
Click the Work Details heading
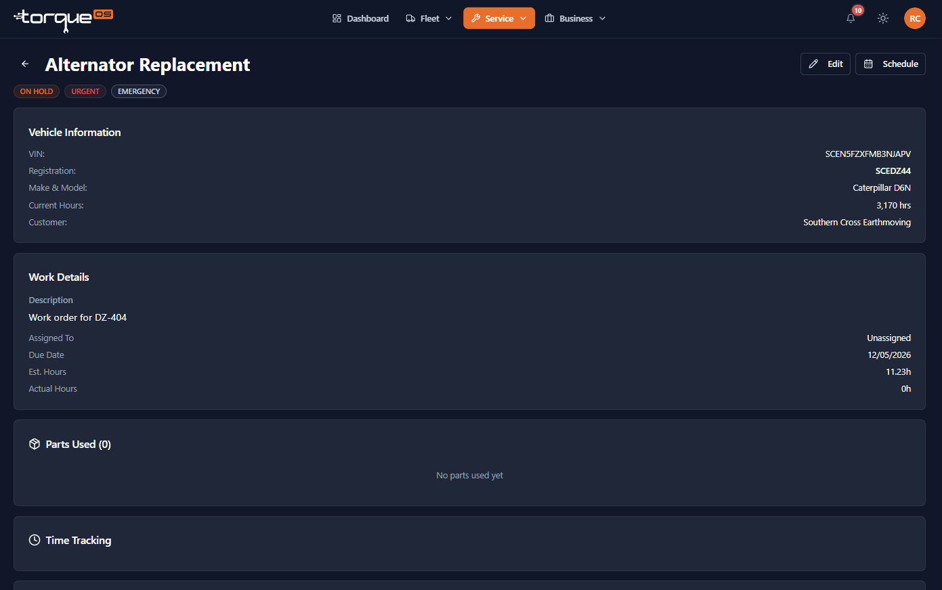point(59,277)
